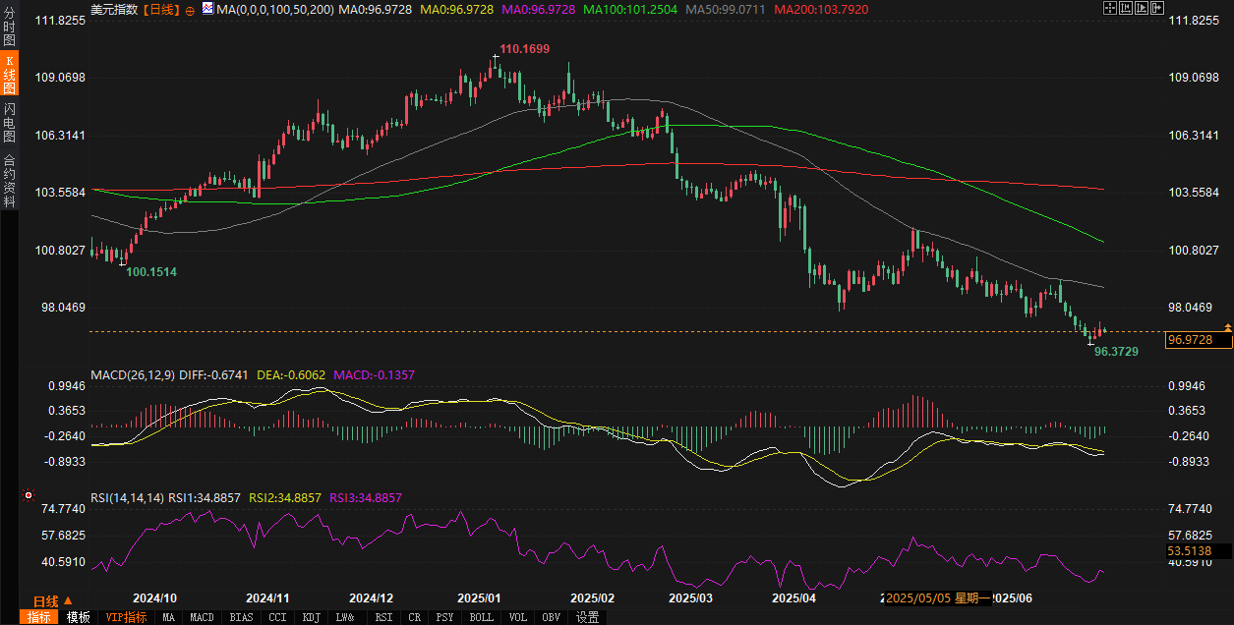Click the expand-chart icon with right-pointing triangle
Screen dimensions: 1234x625
(x=1142, y=8)
